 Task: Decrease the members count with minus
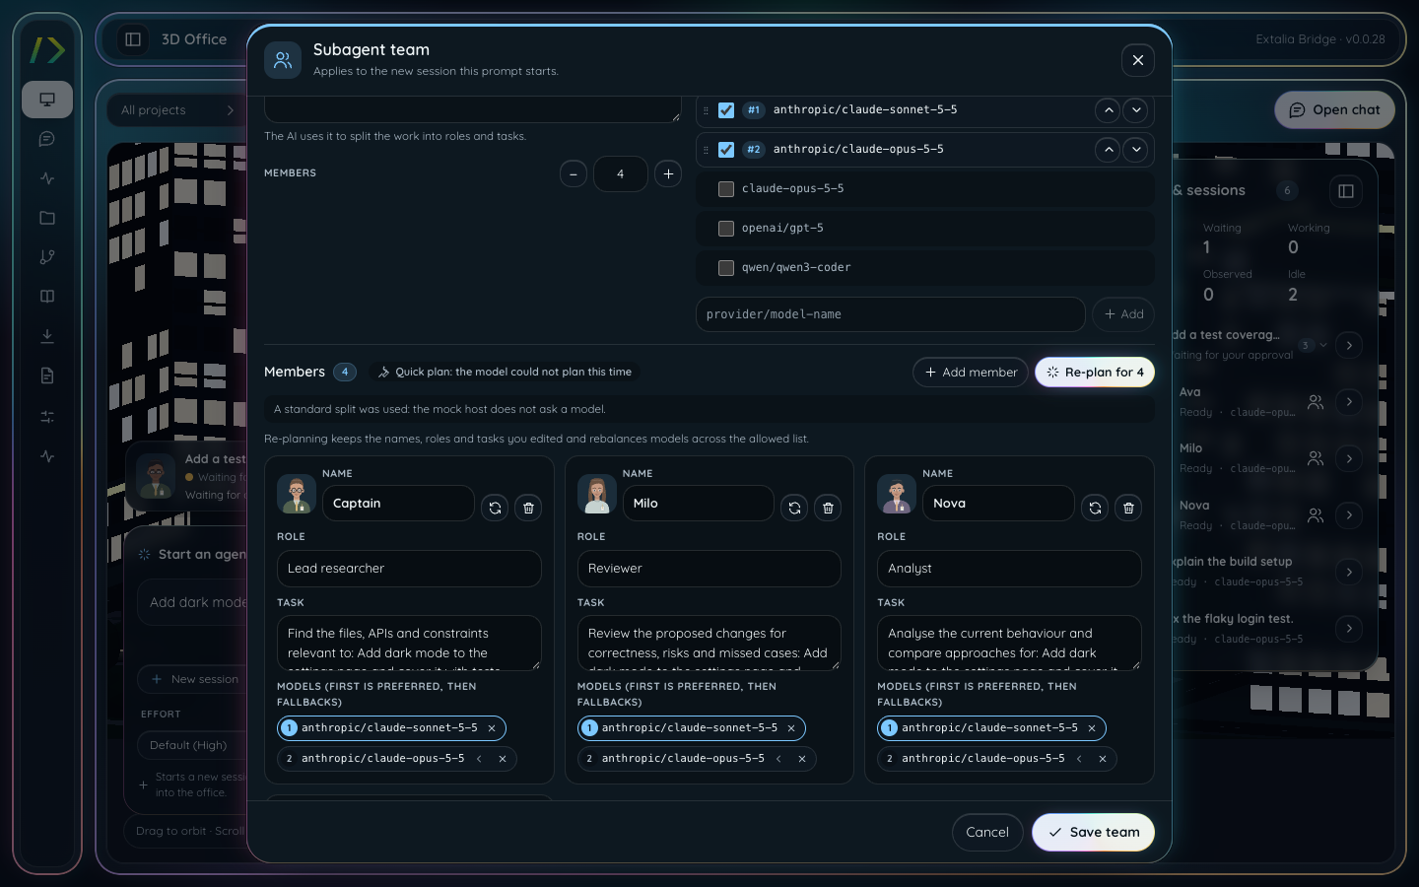pos(574,174)
